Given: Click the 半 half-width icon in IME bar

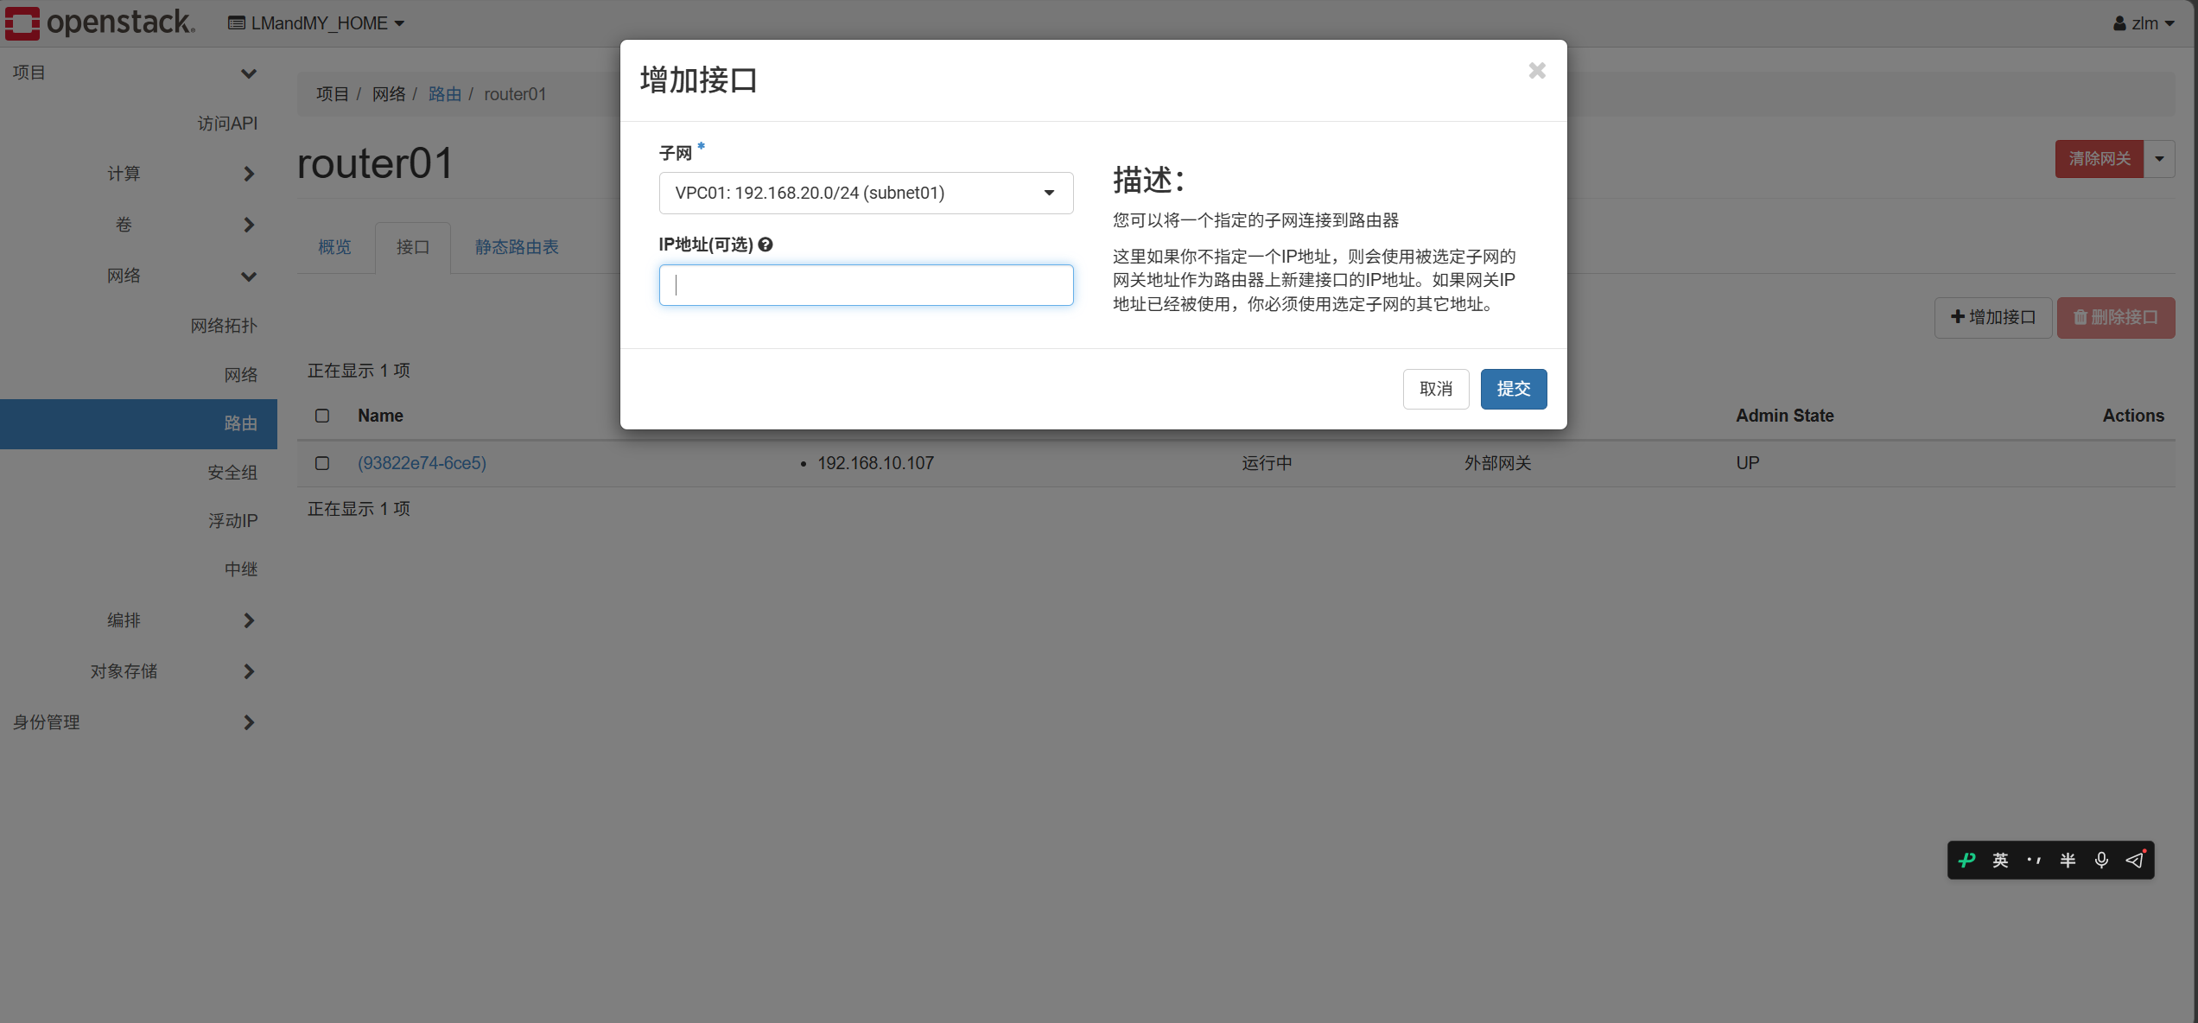Looking at the screenshot, I should point(2068,860).
